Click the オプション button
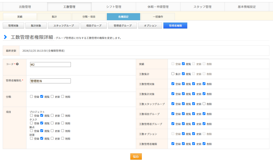Viewport: 273px width, 162px height. click(x=150, y=25)
